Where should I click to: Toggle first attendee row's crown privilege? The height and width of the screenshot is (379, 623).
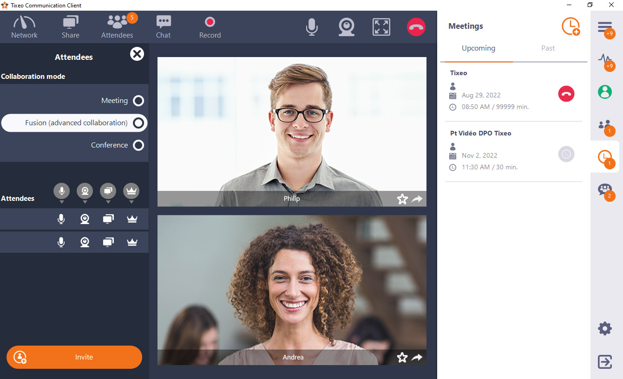click(x=132, y=219)
